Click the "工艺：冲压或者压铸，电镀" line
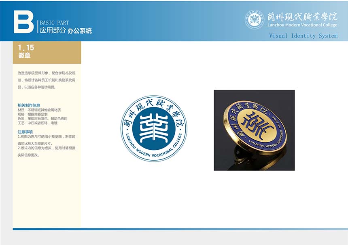 click(38, 123)
